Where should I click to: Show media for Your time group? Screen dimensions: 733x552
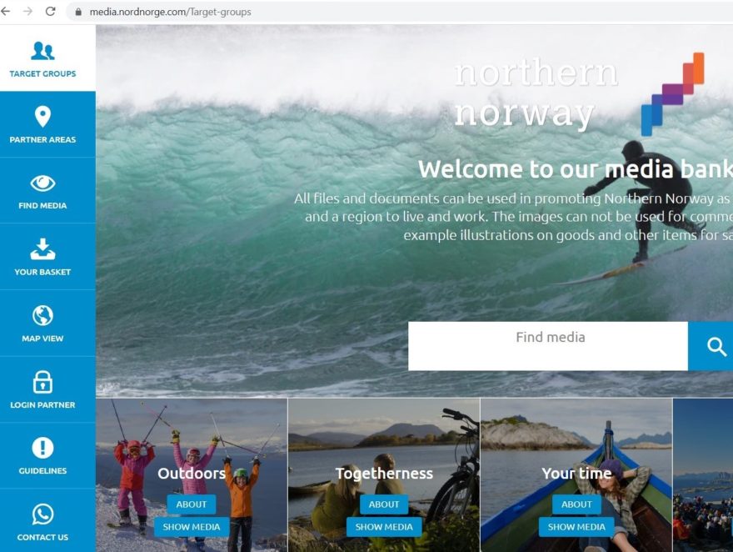point(576,527)
